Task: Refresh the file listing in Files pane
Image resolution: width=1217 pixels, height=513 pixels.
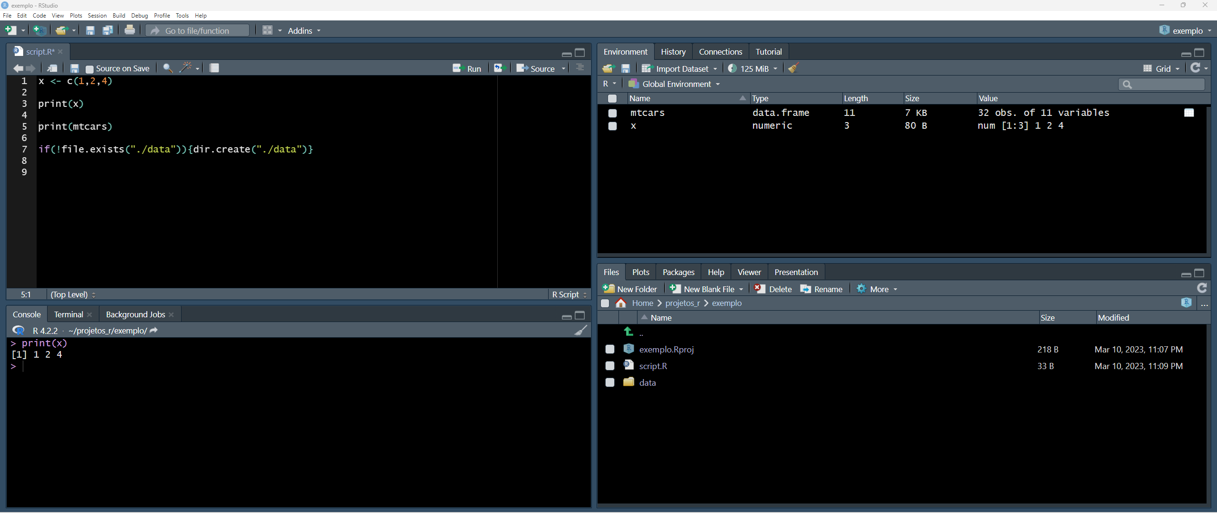Action: [1202, 288]
